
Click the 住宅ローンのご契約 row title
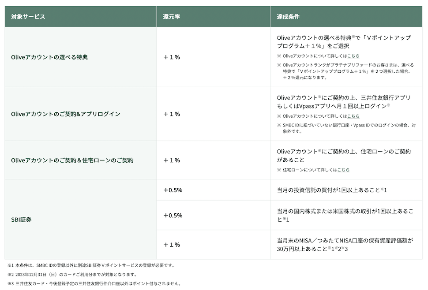pos(72,160)
